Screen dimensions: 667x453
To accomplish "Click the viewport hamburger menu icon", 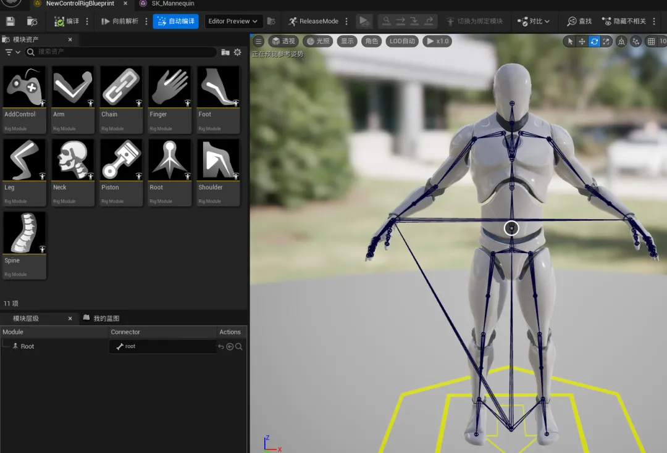I will coord(259,41).
